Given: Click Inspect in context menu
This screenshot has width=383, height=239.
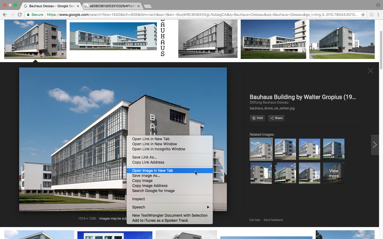Looking at the screenshot, I should (138, 199).
